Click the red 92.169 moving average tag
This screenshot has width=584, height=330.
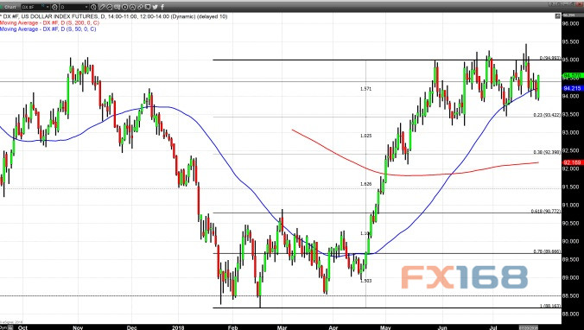[573, 162]
